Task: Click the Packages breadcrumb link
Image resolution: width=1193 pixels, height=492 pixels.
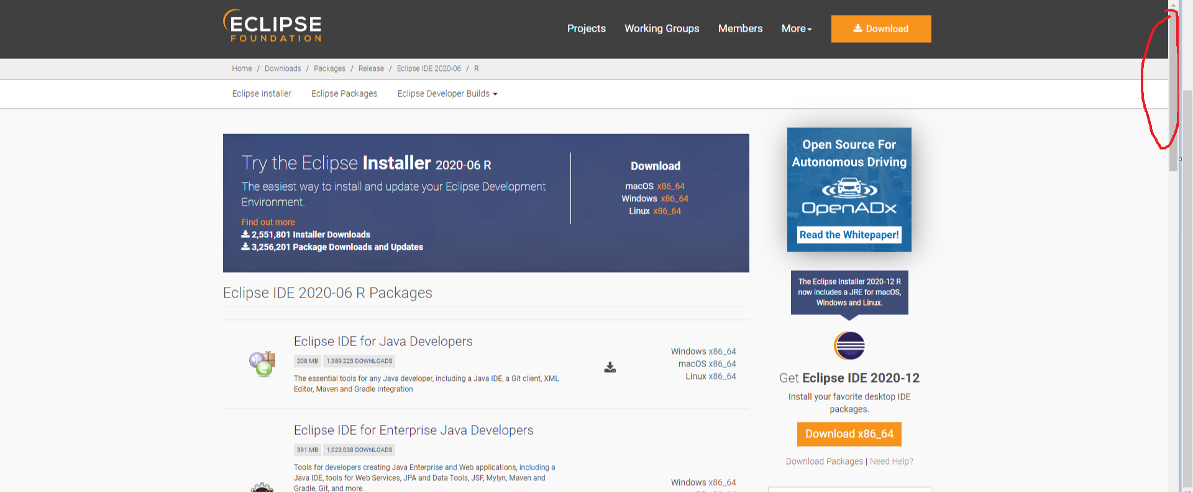Action: (x=329, y=69)
